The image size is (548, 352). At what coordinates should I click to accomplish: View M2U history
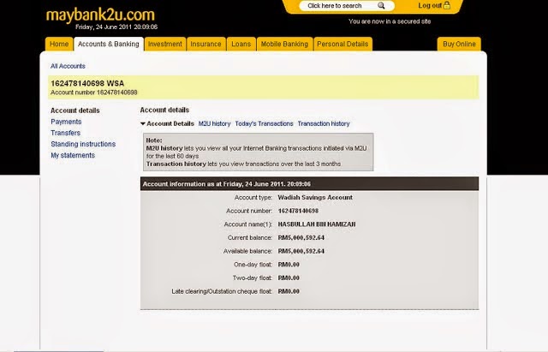(x=215, y=123)
